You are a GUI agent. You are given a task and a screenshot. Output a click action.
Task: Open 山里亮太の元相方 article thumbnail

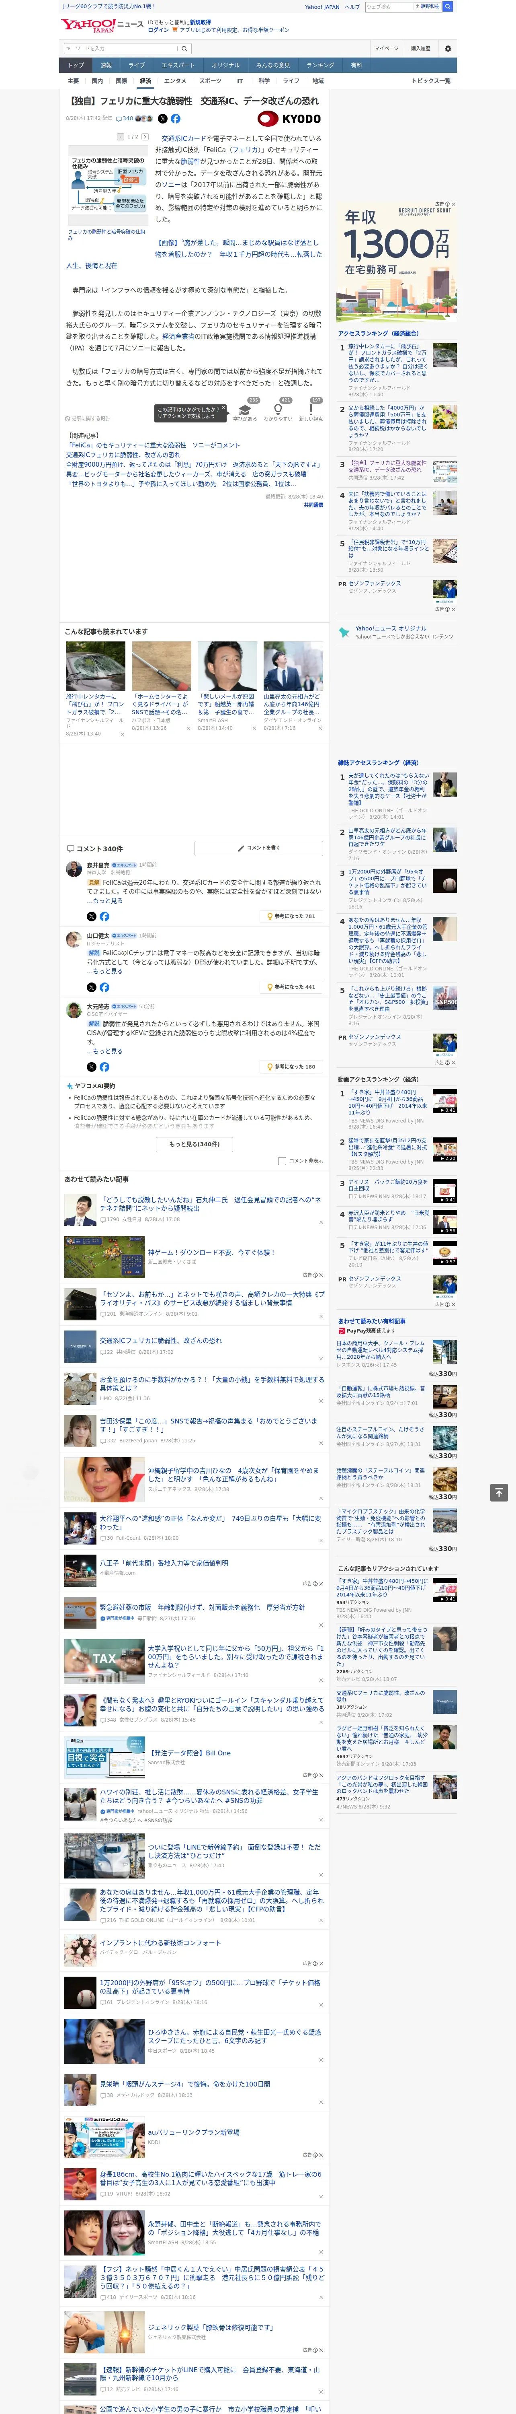coord(293,666)
